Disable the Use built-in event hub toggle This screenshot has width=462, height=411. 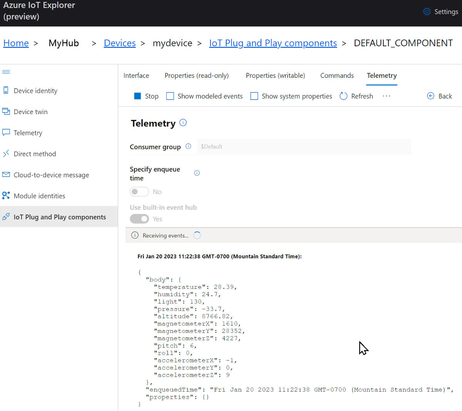(x=139, y=219)
